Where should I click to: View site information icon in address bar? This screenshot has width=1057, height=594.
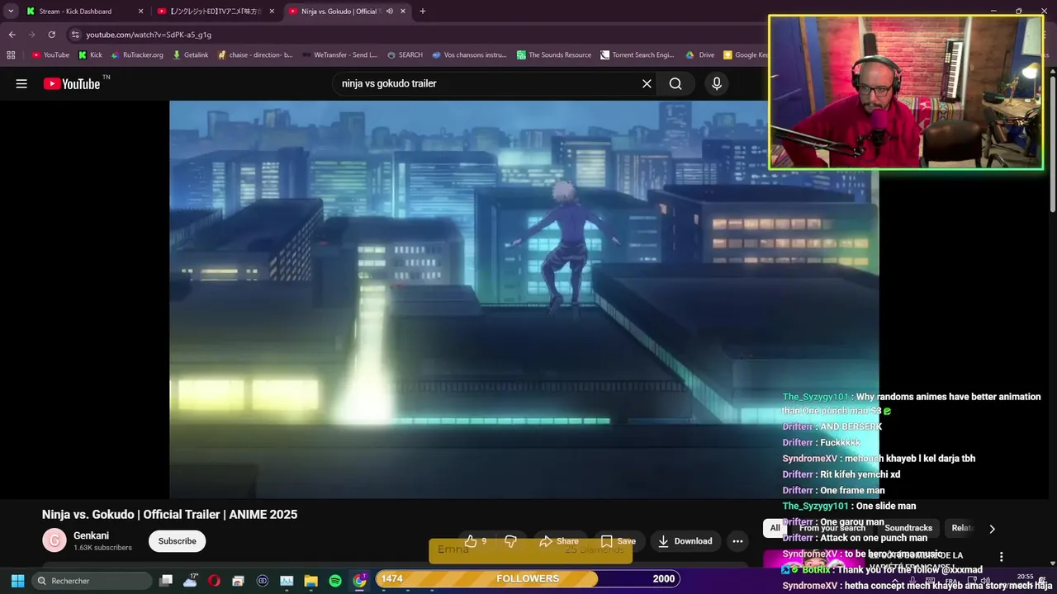tap(75, 35)
